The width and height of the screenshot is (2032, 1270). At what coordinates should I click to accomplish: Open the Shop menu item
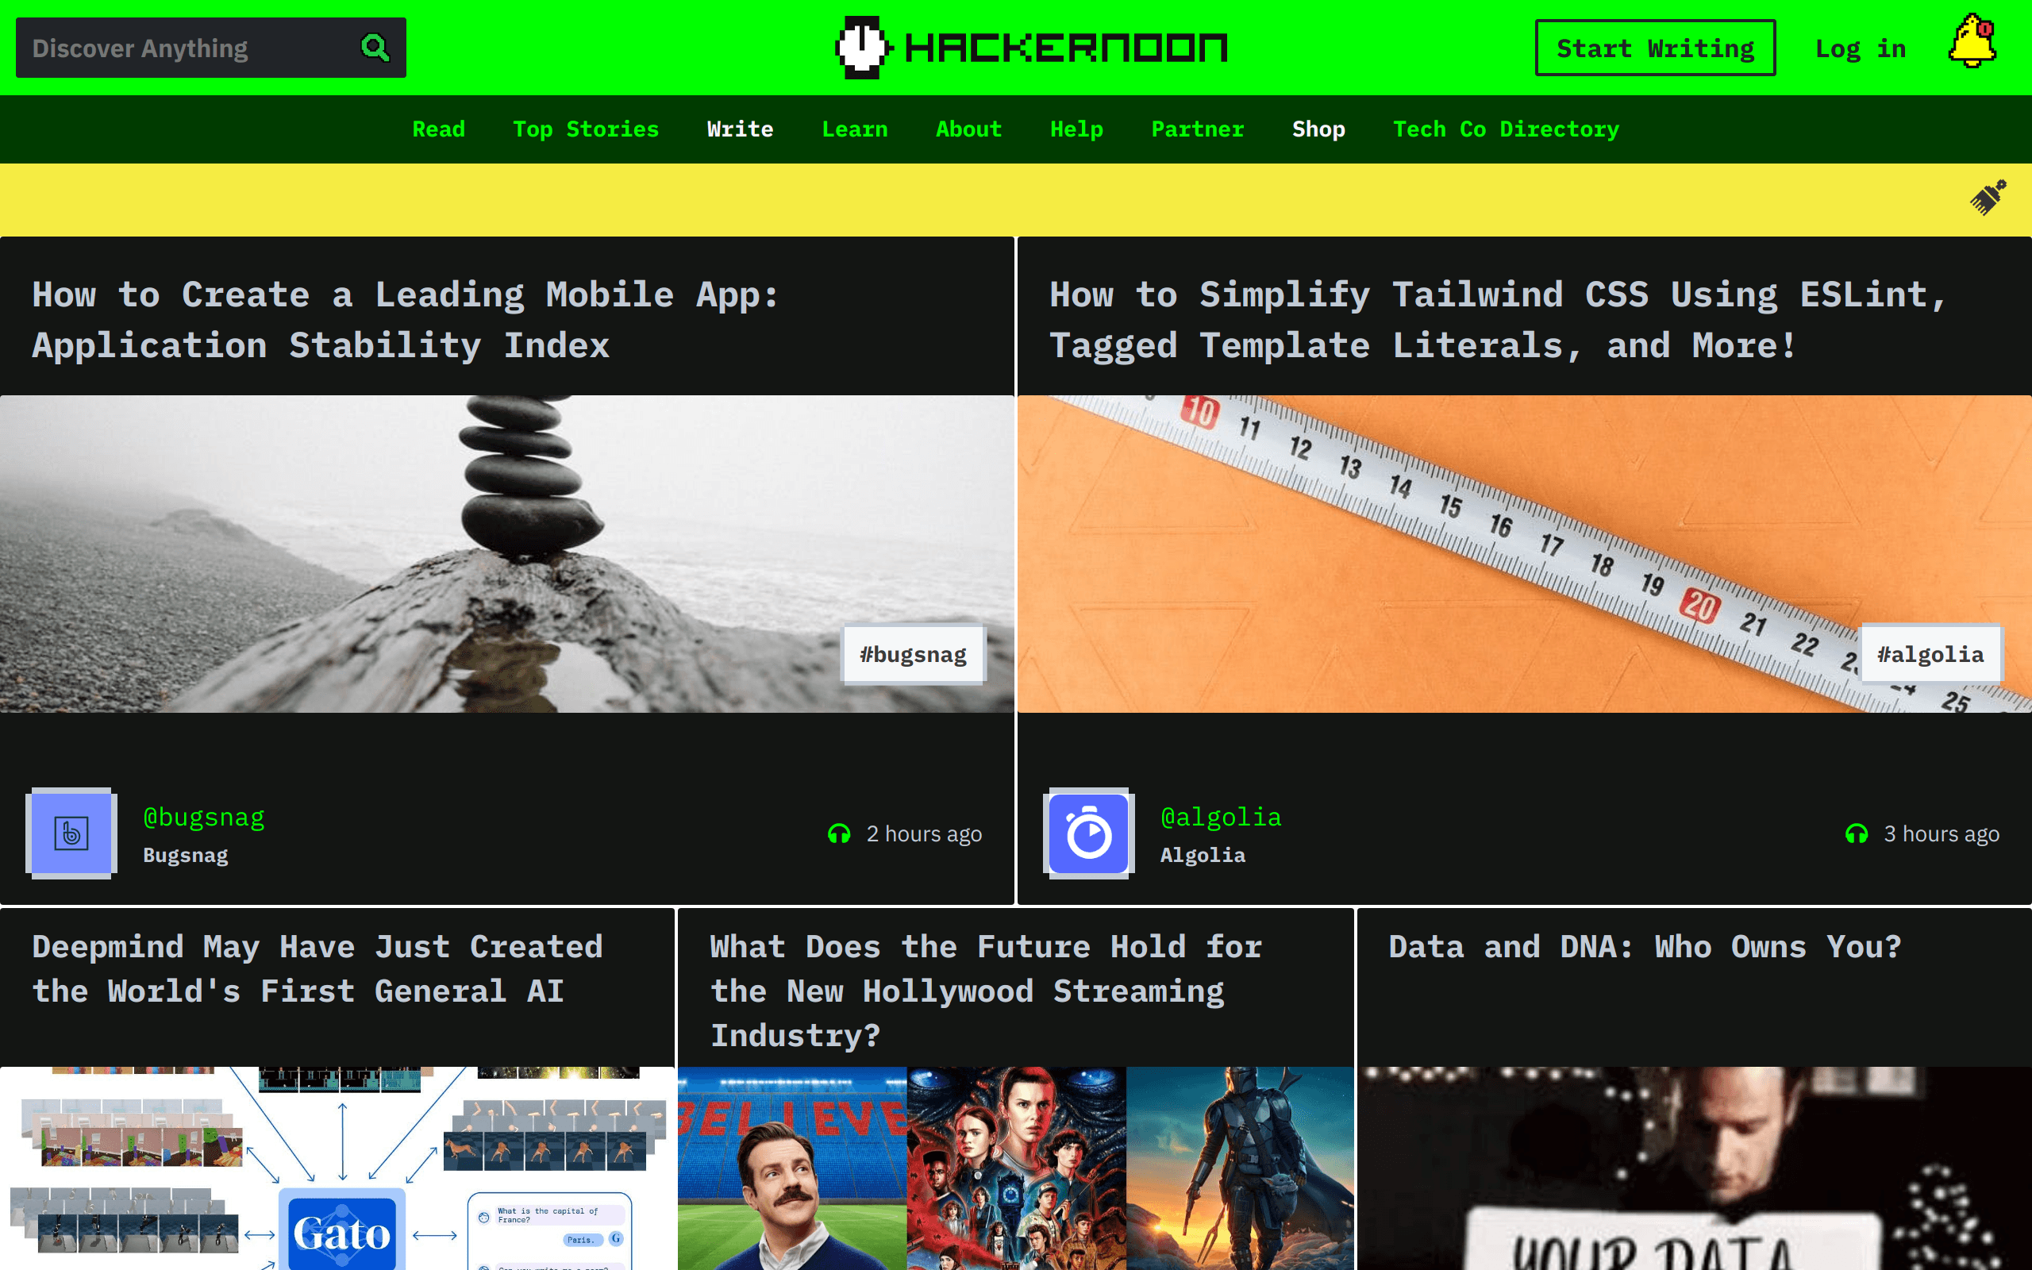[x=1318, y=129]
